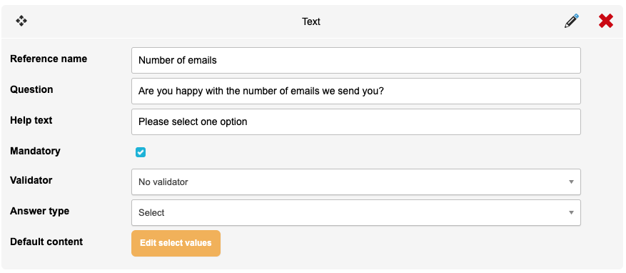
Task: Click into the Help text input field
Action: click(356, 122)
